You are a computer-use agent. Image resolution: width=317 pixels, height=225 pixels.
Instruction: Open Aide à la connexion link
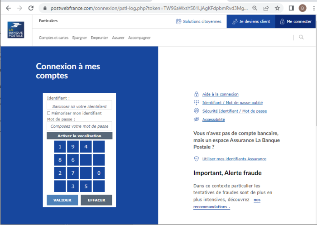221,94
